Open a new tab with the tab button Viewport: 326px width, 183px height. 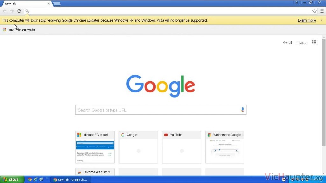57,3
